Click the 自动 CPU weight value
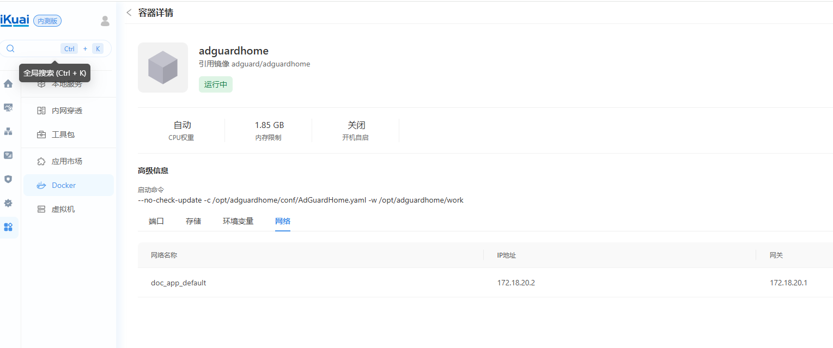Screen dimensions: 833x348 click(x=183, y=125)
